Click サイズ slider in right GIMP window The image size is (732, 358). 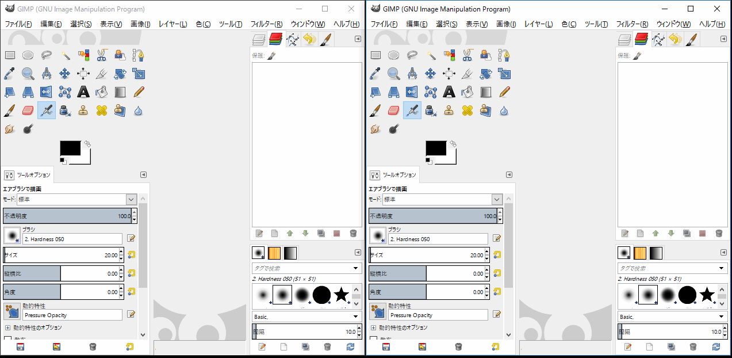click(x=430, y=255)
